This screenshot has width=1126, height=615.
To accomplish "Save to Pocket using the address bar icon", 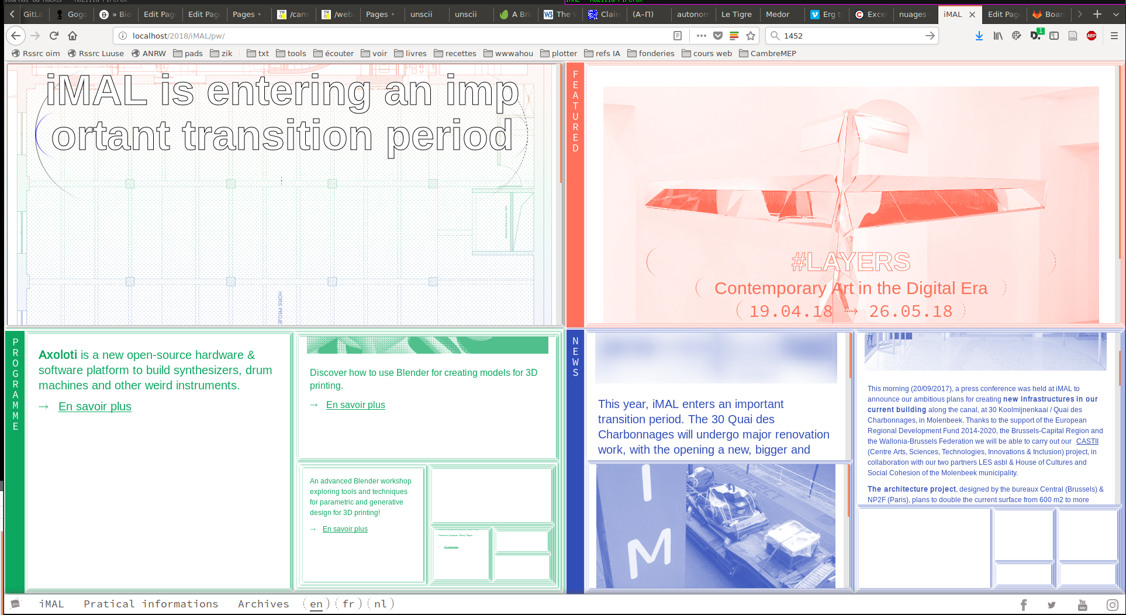I will (718, 36).
